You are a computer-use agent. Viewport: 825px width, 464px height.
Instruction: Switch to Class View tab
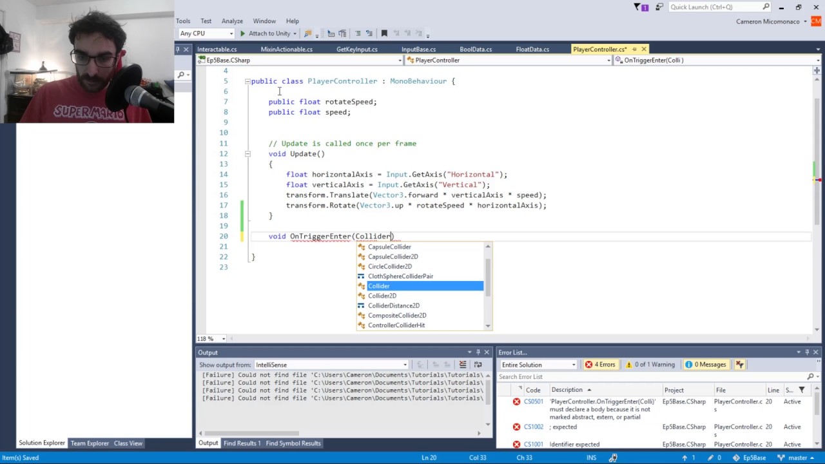[128, 443]
